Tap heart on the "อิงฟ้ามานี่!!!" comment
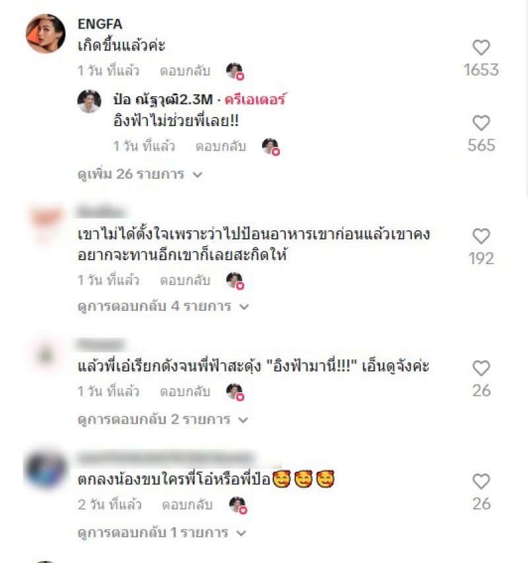This screenshot has width=528, height=563. pyautogui.click(x=481, y=368)
